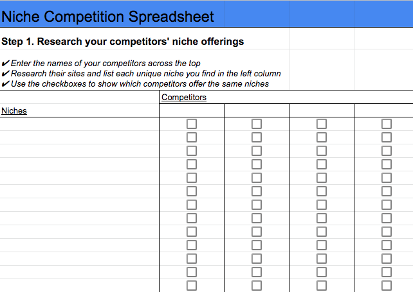Image resolution: width=413 pixels, height=292 pixels.
Task: Select the third competitor name cell
Action: click(x=322, y=110)
